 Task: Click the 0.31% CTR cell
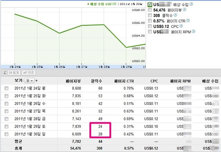click(129, 127)
